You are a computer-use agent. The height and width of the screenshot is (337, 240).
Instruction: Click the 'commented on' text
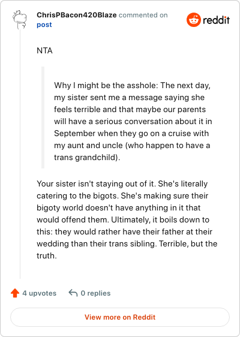tap(143, 15)
